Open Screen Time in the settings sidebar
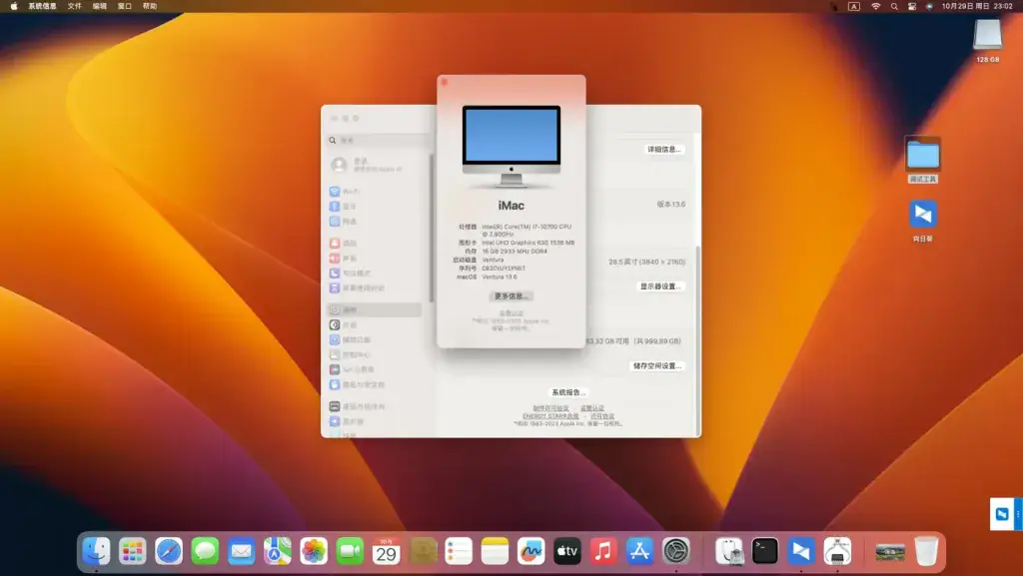Viewport: 1023px width, 576px height. pos(374,288)
